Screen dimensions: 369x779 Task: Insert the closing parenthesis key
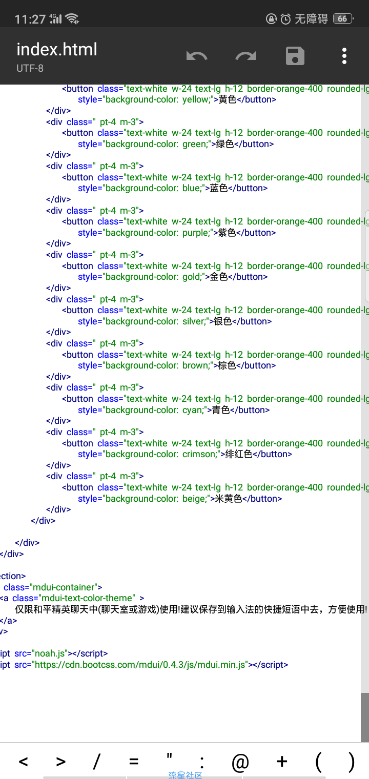click(351, 762)
